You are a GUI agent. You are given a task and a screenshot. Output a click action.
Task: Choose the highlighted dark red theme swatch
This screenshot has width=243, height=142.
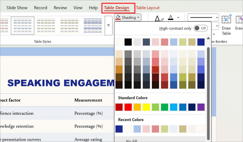pyautogui.click(x=155, y=70)
